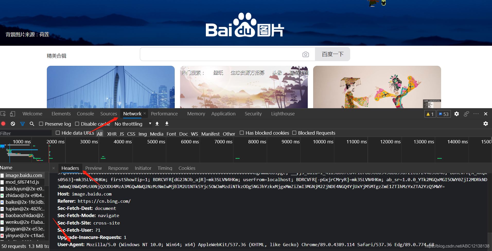Open the Timing tab for the request
The width and height of the screenshot is (492, 251).
(x=165, y=168)
